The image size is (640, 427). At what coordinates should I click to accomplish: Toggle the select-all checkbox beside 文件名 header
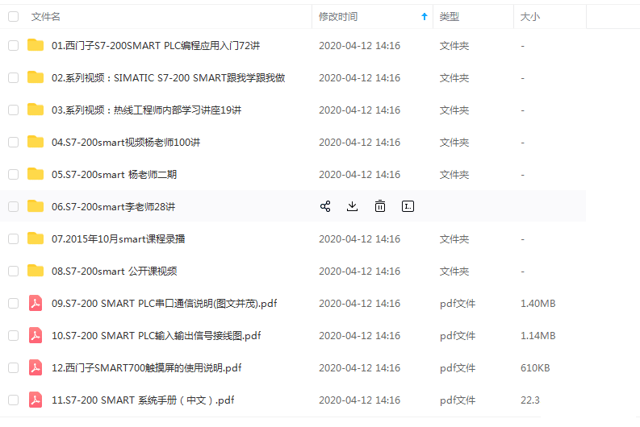(x=13, y=16)
